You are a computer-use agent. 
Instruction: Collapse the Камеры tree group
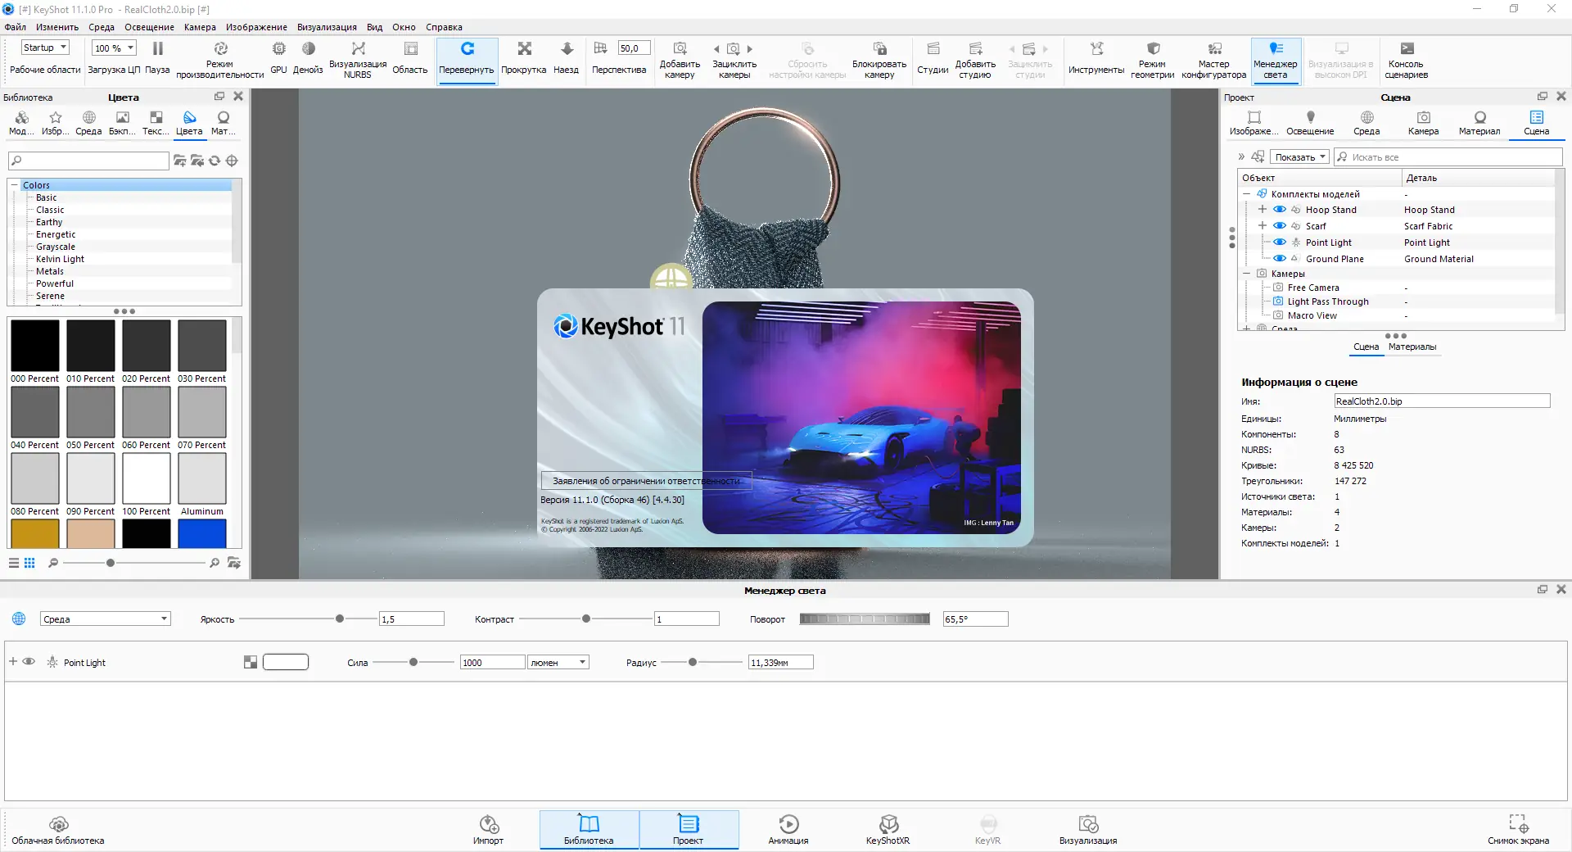pos(1247,274)
